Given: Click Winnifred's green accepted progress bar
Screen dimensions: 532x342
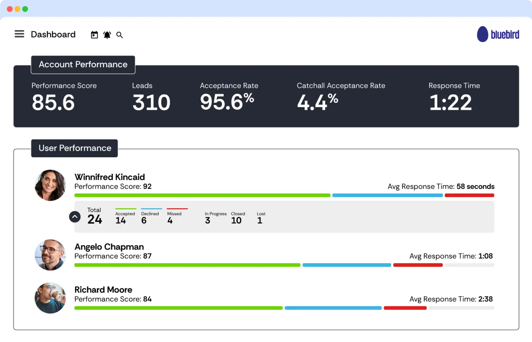Looking at the screenshot, I should (202, 195).
